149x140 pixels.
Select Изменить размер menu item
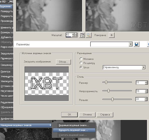pyautogui.click(x=7, y=28)
